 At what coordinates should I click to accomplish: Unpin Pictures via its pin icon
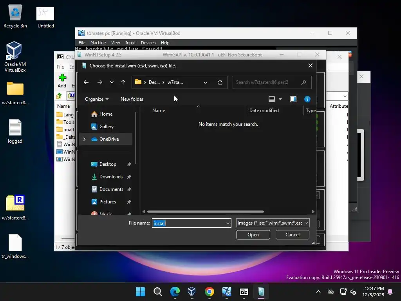pos(129,202)
